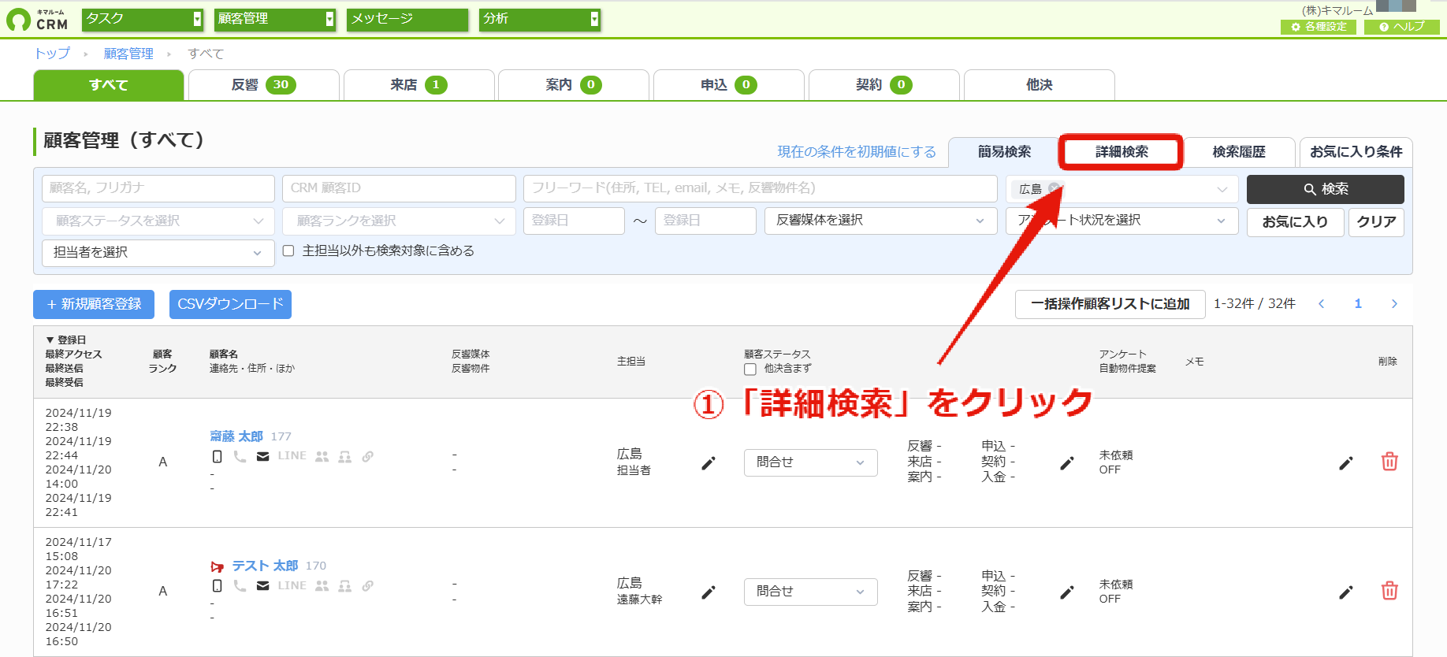Viewport: 1447px width, 657px height.
Task: Open 問合せ status dropdown for テスト 太郎
Action: click(x=811, y=592)
